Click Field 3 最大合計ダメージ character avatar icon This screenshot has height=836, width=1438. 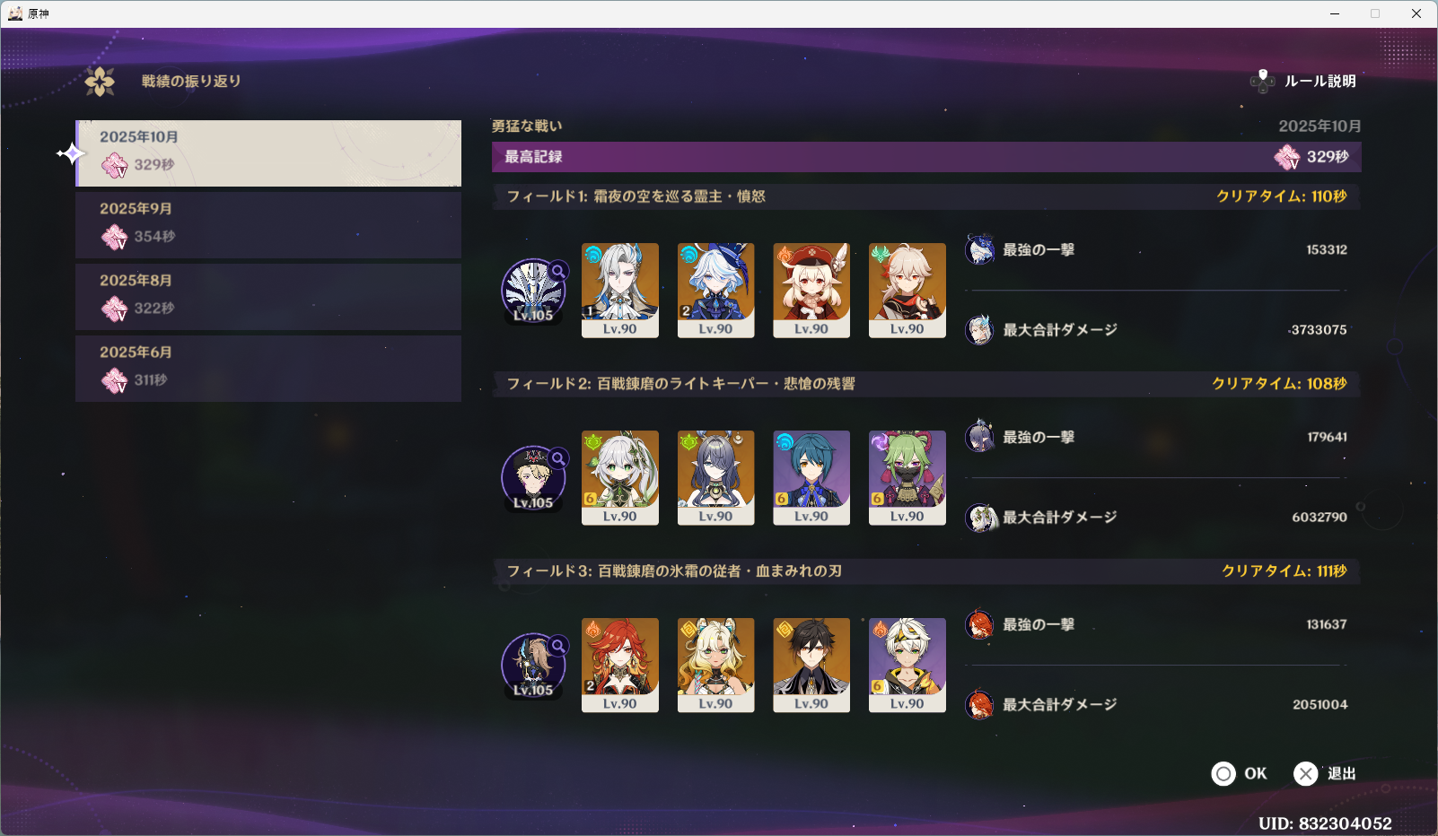pyautogui.click(x=980, y=705)
